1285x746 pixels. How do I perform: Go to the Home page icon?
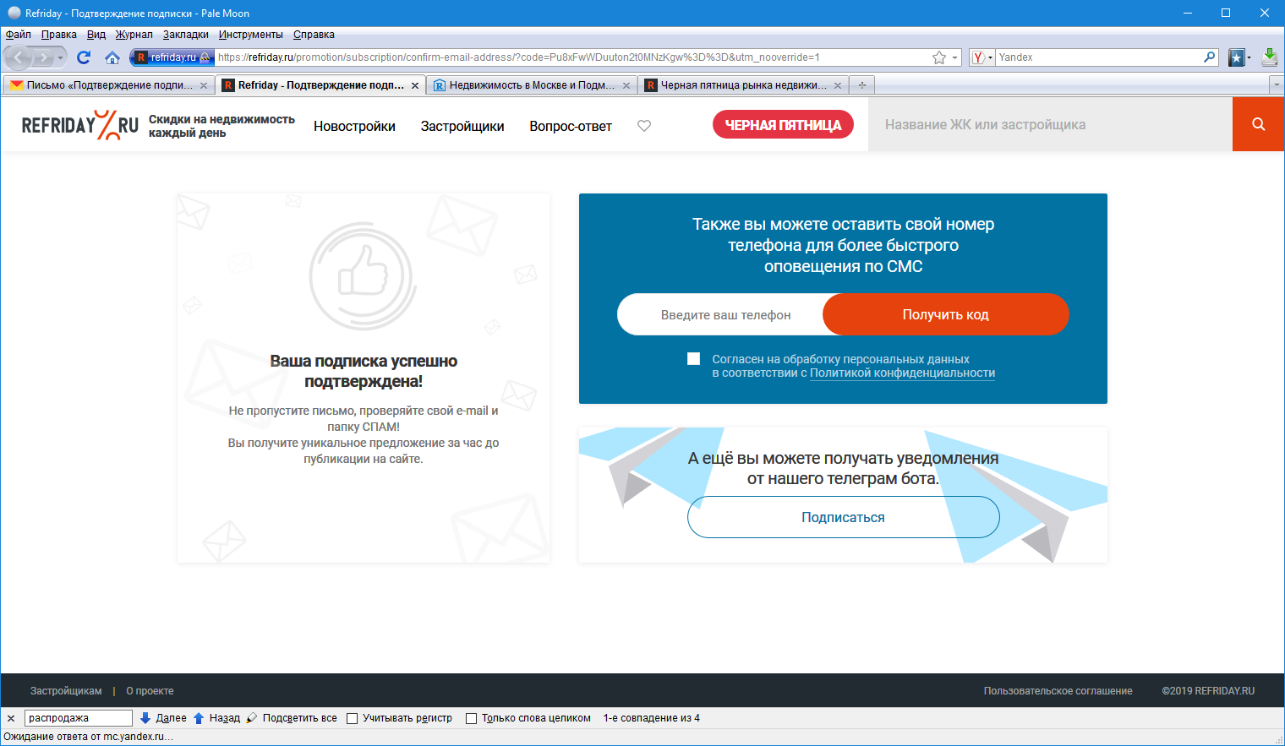pyautogui.click(x=112, y=57)
